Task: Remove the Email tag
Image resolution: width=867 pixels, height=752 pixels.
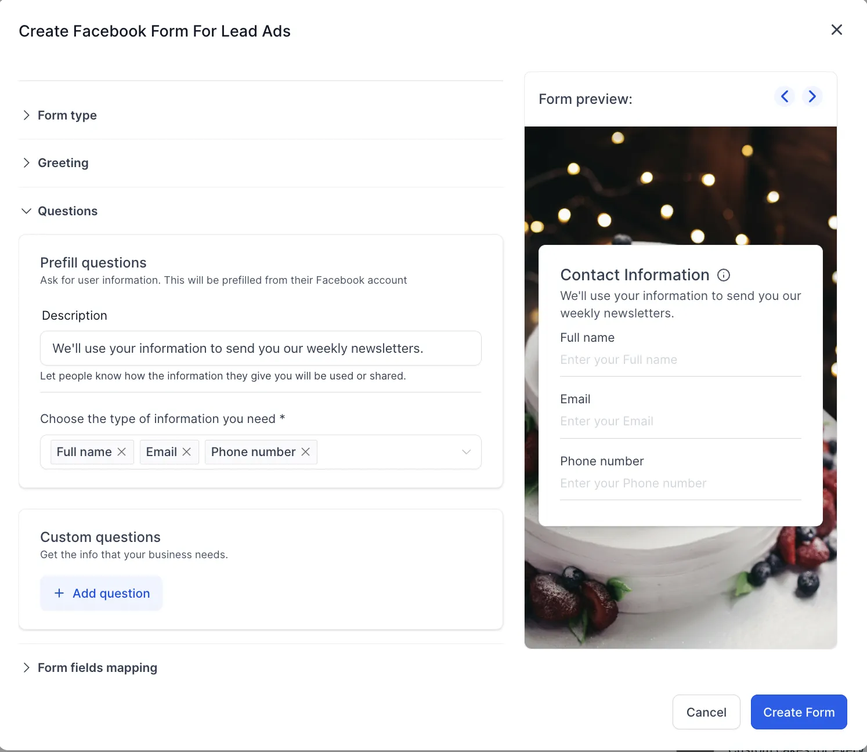Action: point(187,452)
